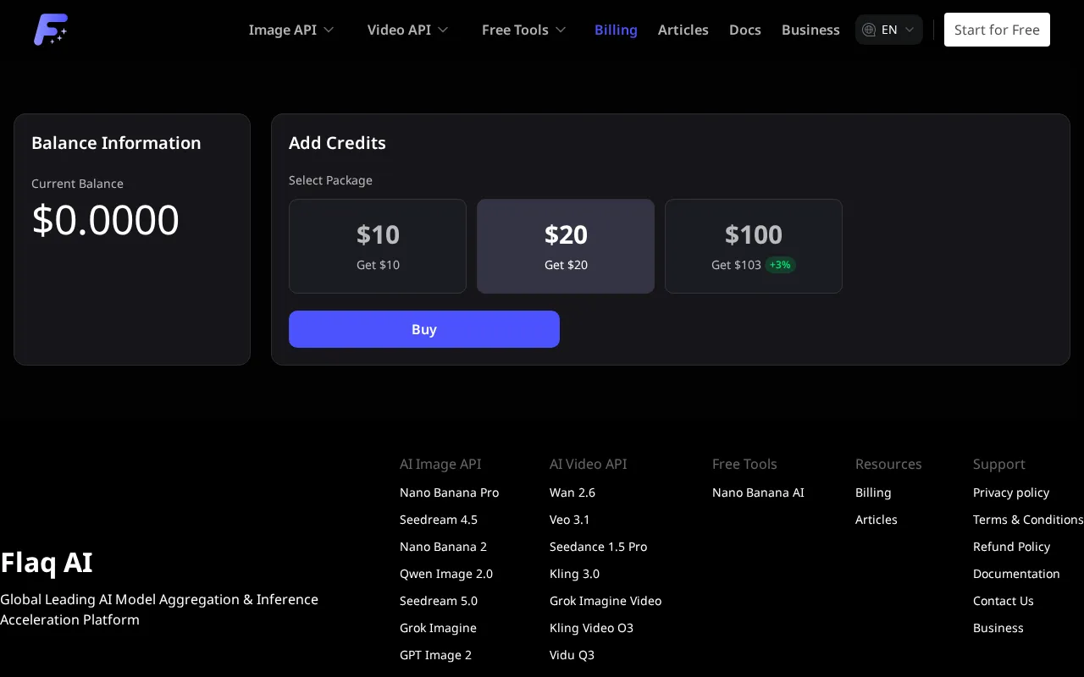
Task: Click the $0.0000 current balance value
Action: 105,220
